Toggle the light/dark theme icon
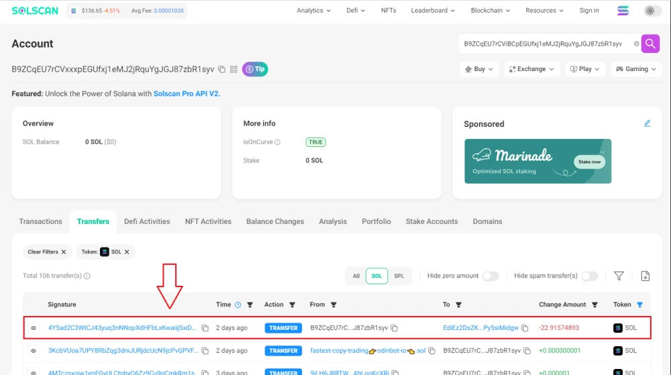This screenshot has width=671, height=375. tap(650, 11)
